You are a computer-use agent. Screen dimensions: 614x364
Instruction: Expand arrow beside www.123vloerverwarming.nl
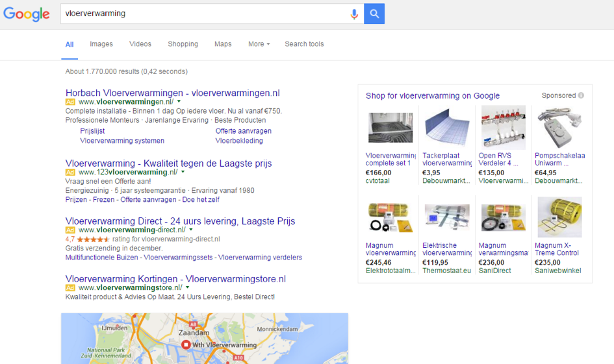coord(183,172)
